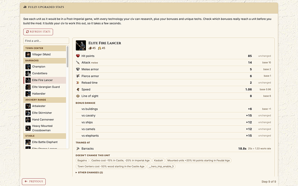Click the Stable group header
Screen dimensions: 298x186
pyautogui.click(x=44, y=136)
